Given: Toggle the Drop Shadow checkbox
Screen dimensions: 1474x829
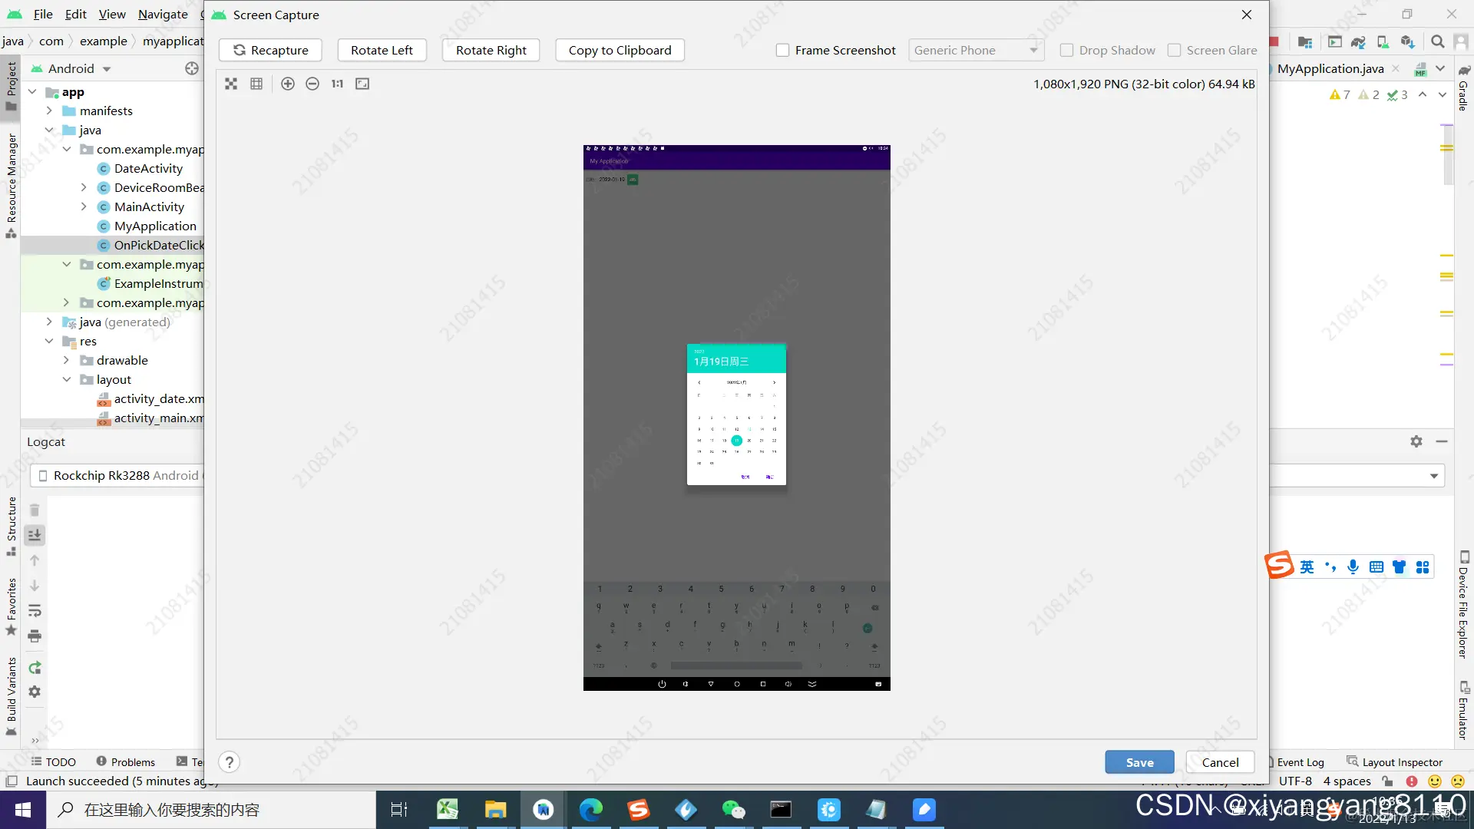Looking at the screenshot, I should pyautogui.click(x=1066, y=51).
